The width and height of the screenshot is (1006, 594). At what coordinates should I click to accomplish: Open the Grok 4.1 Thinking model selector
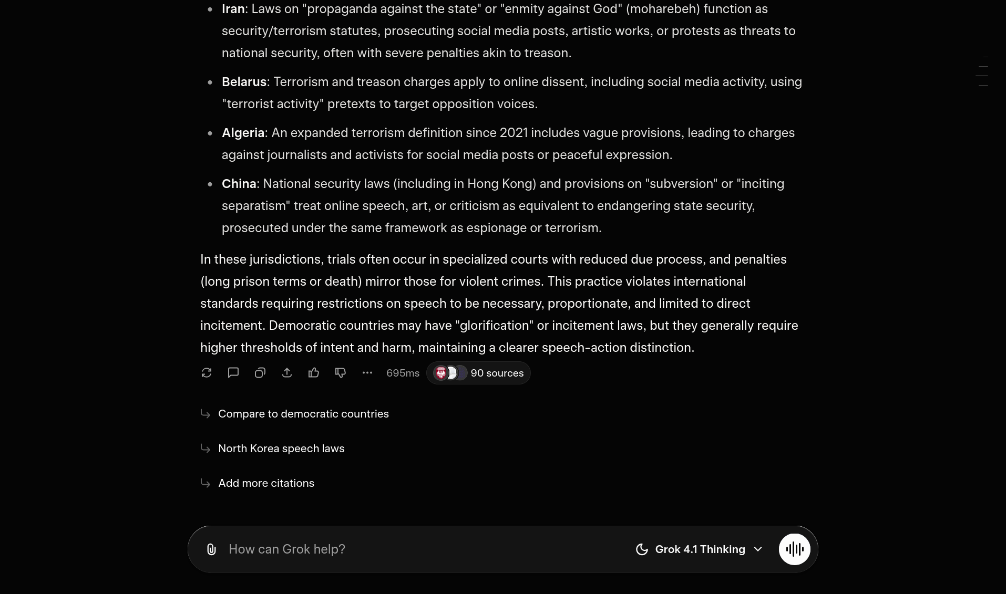(x=708, y=549)
